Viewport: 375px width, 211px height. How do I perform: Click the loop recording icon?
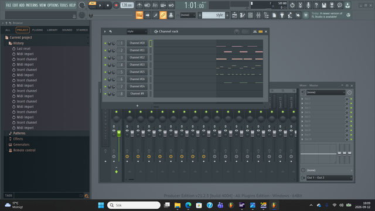[x=171, y=5]
